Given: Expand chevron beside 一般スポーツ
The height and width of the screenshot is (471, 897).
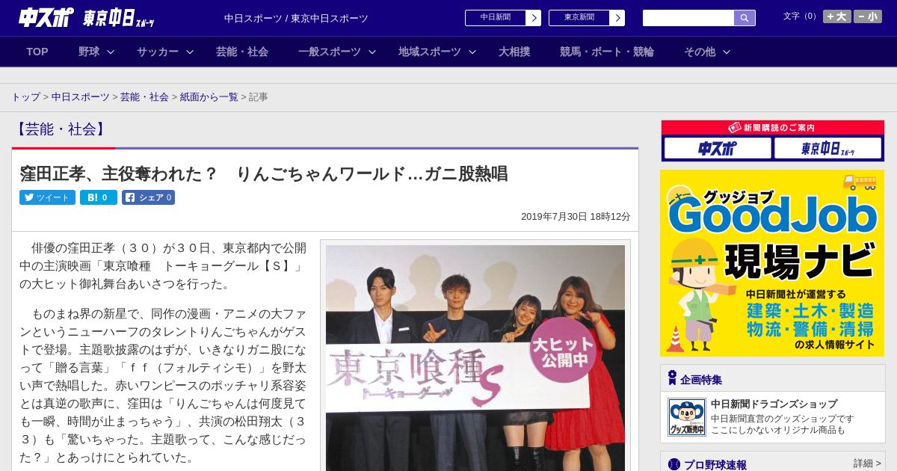Looking at the screenshot, I should tap(372, 52).
